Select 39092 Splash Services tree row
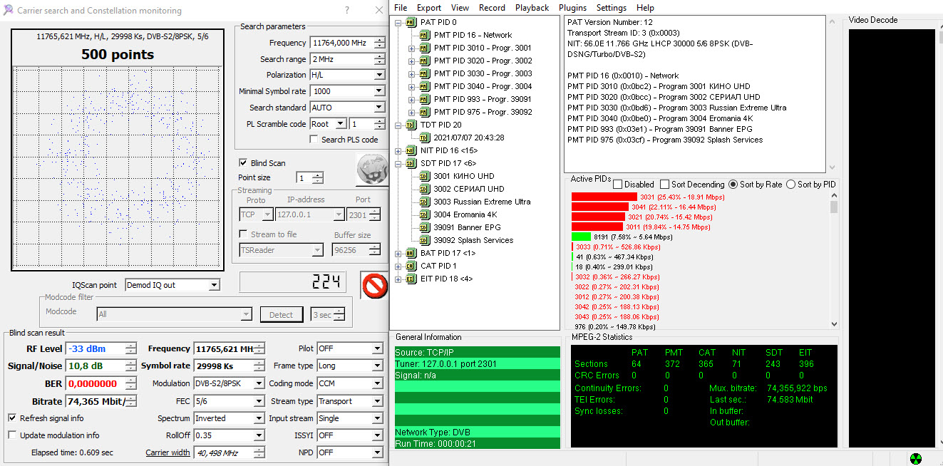This screenshot has height=466, width=943. click(473, 240)
